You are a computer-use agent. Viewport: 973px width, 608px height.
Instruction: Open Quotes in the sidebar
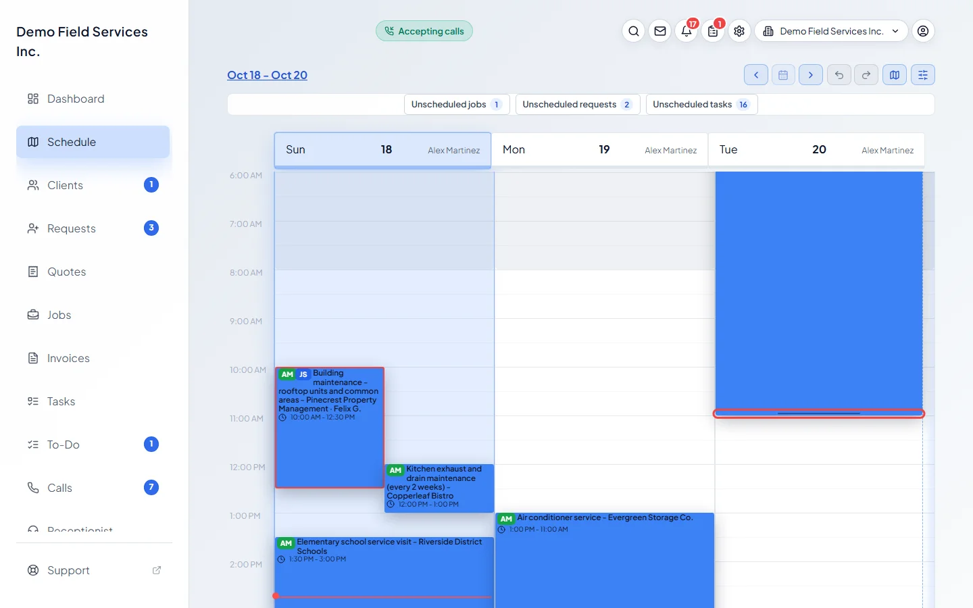coord(93,272)
